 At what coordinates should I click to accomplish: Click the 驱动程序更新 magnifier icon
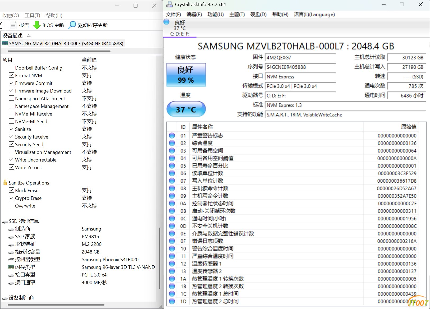[72, 25]
